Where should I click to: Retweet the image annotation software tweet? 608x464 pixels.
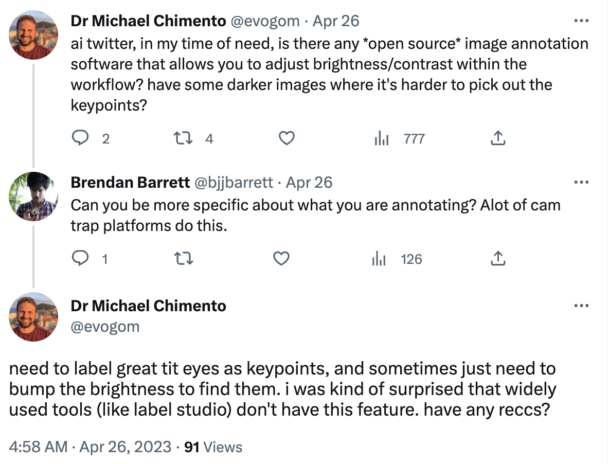coord(180,138)
